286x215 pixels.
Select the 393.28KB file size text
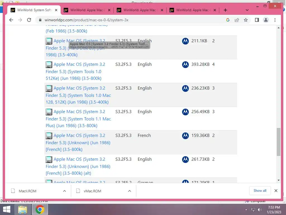tap(200, 64)
